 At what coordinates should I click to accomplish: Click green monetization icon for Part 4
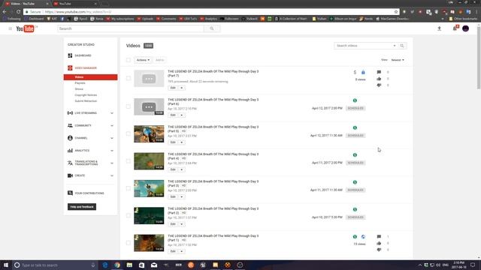click(x=355, y=155)
